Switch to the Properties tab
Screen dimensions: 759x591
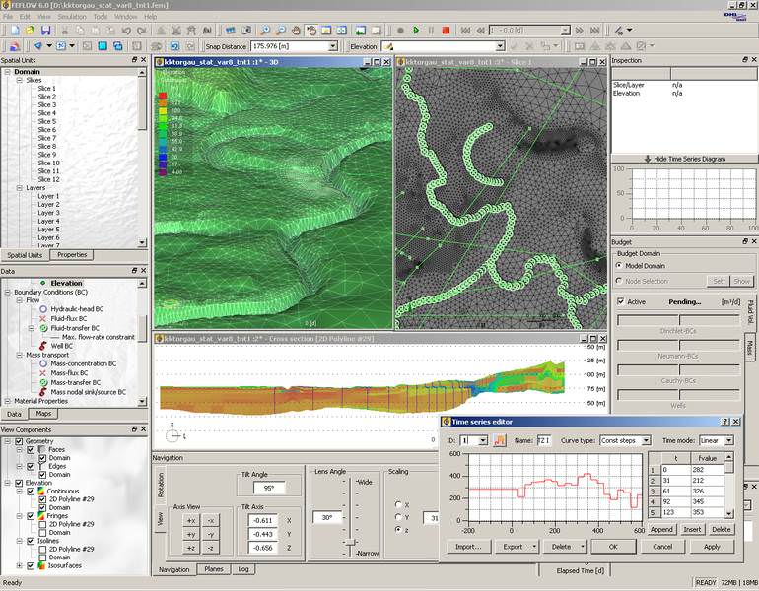coord(72,255)
